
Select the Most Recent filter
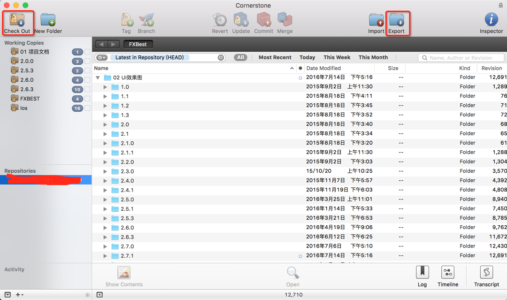click(275, 57)
